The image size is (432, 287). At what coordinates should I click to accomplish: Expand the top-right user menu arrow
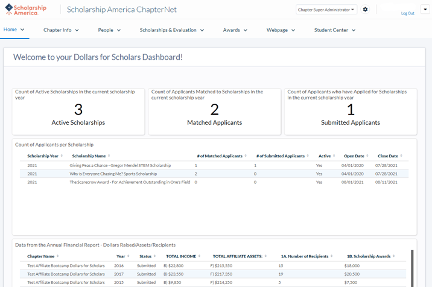[x=425, y=10]
